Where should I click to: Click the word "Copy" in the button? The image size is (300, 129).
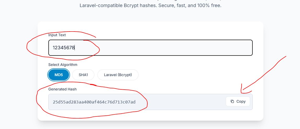[241, 102]
